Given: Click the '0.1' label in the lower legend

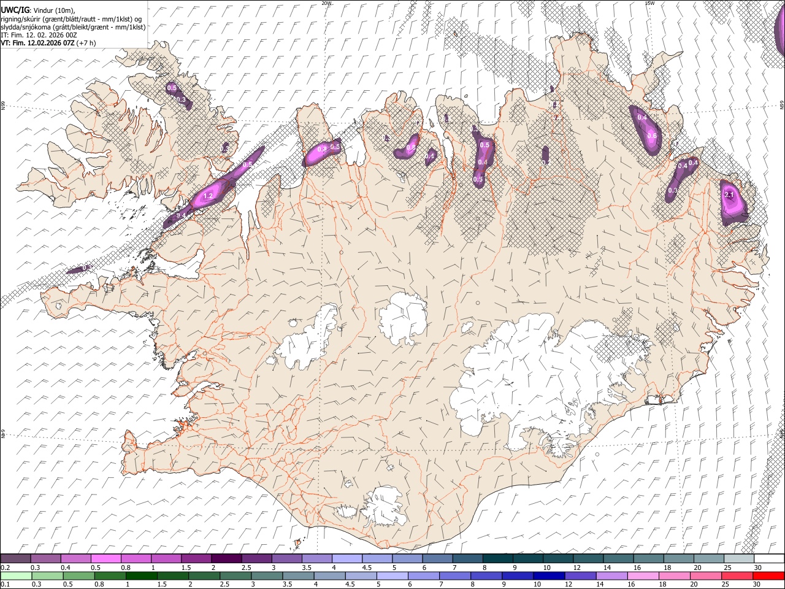Looking at the screenshot, I should (5, 584).
